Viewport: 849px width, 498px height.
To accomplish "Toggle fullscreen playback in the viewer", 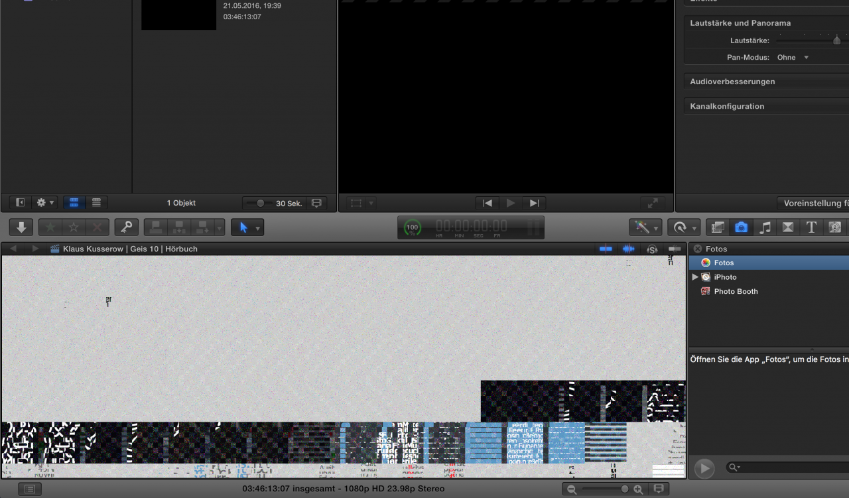I will pyautogui.click(x=653, y=203).
